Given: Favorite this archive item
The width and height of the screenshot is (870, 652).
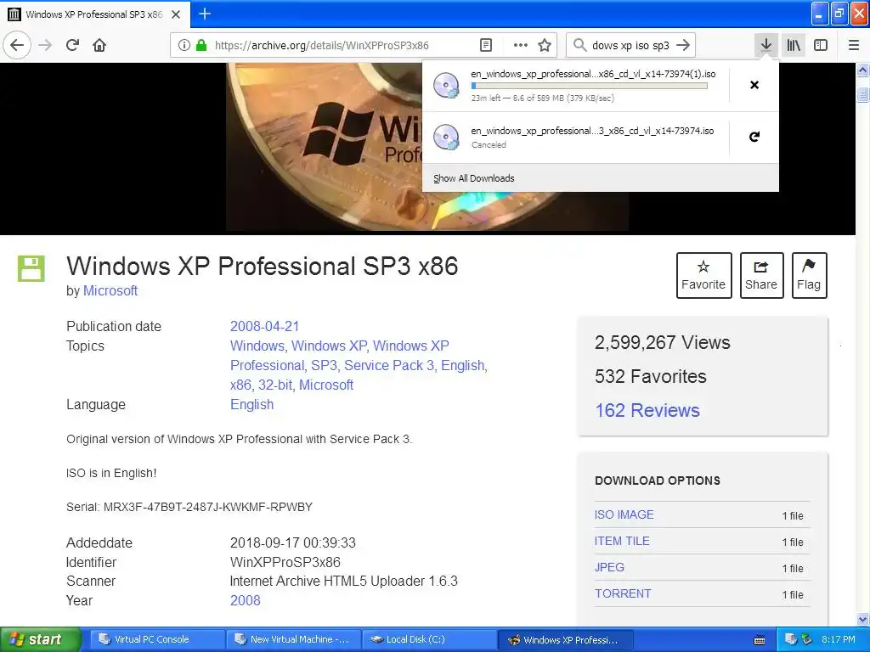Looking at the screenshot, I should (x=703, y=276).
